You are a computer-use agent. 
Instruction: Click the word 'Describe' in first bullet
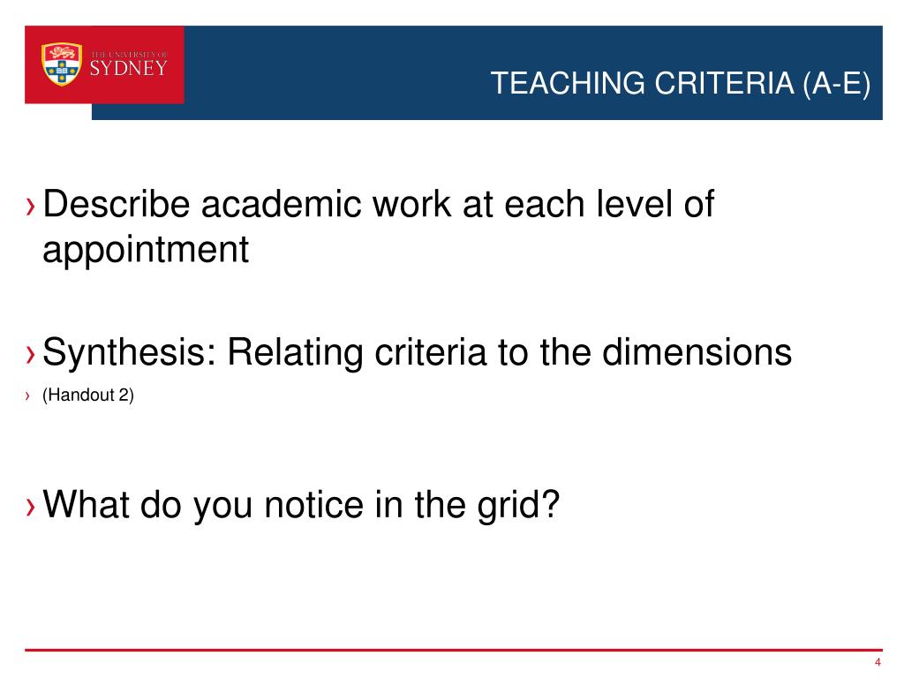click(116, 204)
